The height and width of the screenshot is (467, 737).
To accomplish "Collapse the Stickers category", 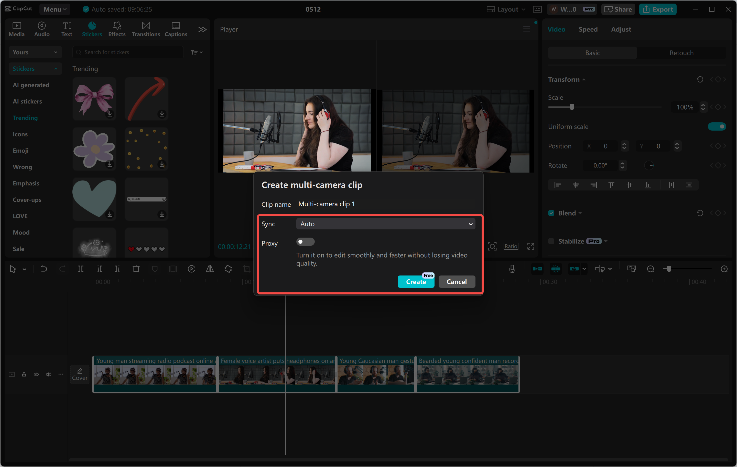I will (x=35, y=69).
